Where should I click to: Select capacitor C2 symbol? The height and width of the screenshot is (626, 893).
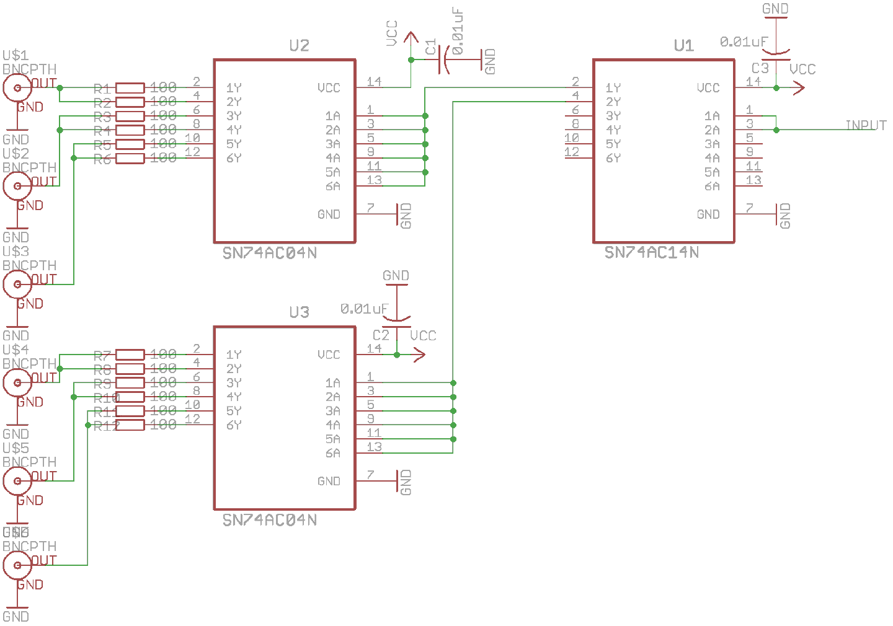click(x=397, y=322)
